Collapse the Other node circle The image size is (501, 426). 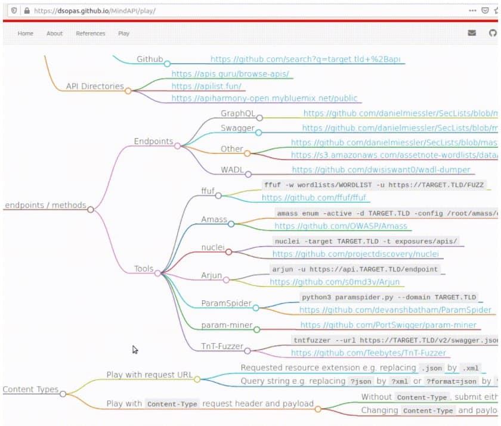pos(248,154)
